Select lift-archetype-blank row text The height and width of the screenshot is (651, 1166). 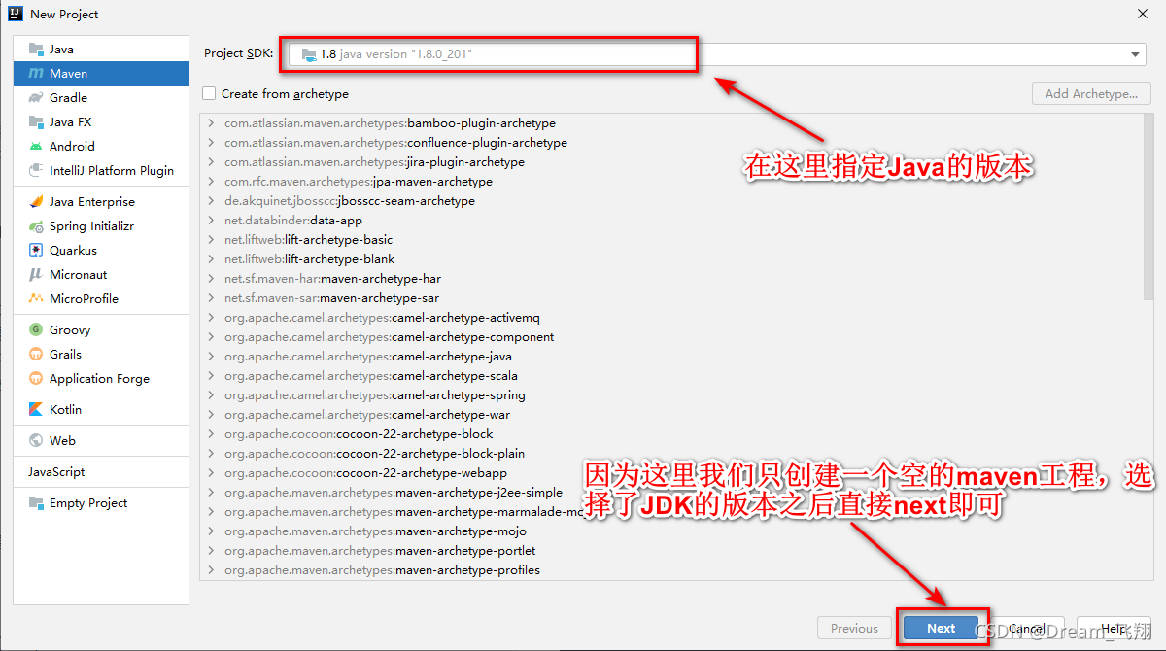(310, 259)
